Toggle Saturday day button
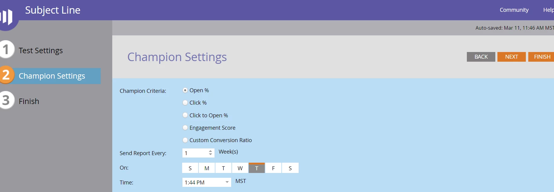Image resolution: width=554 pixels, height=192 pixels. [x=290, y=168]
